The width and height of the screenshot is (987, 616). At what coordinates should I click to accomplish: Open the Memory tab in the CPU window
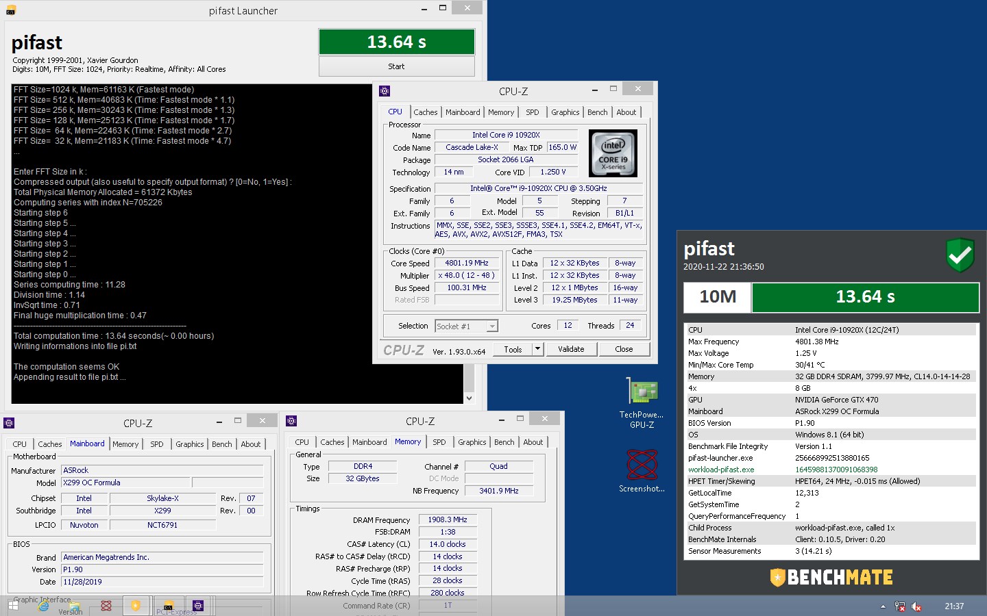[x=501, y=112]
